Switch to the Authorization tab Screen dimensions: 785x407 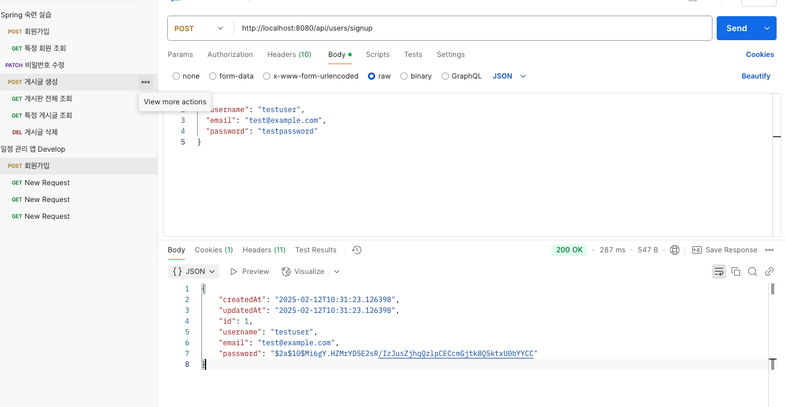click(x=230, y=55)
